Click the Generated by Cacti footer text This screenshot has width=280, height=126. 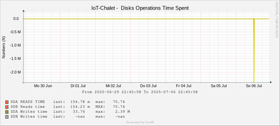[x=140, y=122]
